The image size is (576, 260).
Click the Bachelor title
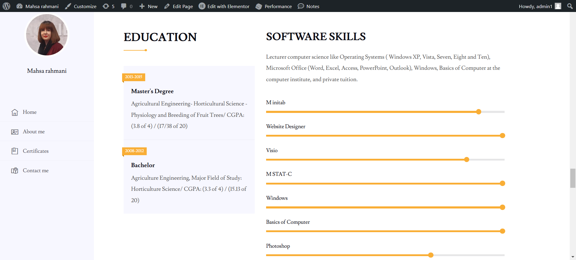pyautogui.click(x=143, y=165)
